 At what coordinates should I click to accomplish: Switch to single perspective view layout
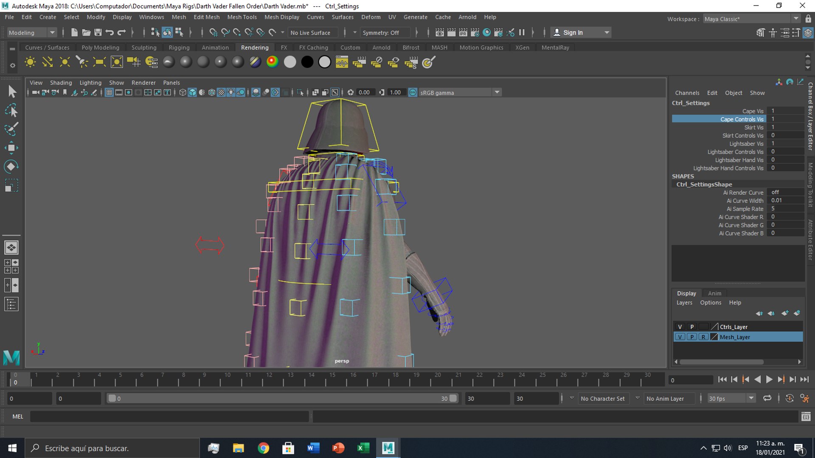tap(11, 247)
